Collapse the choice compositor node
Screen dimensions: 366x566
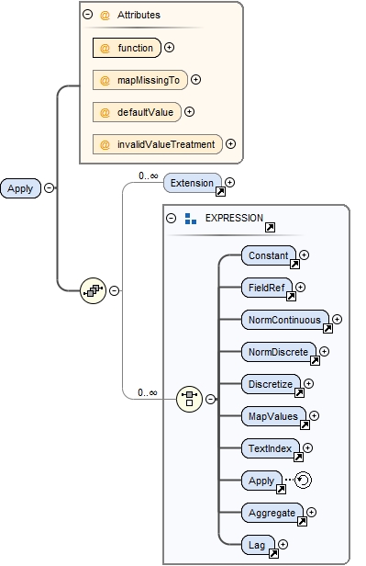pyautogui.click(x=211, y=399)
